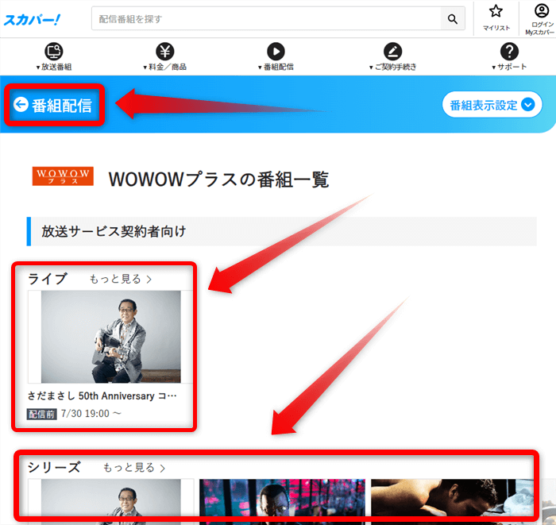Click もっと見る next to ライブ
The width and height of the screenshot is (556, 525).
click(x=121, y=279)
